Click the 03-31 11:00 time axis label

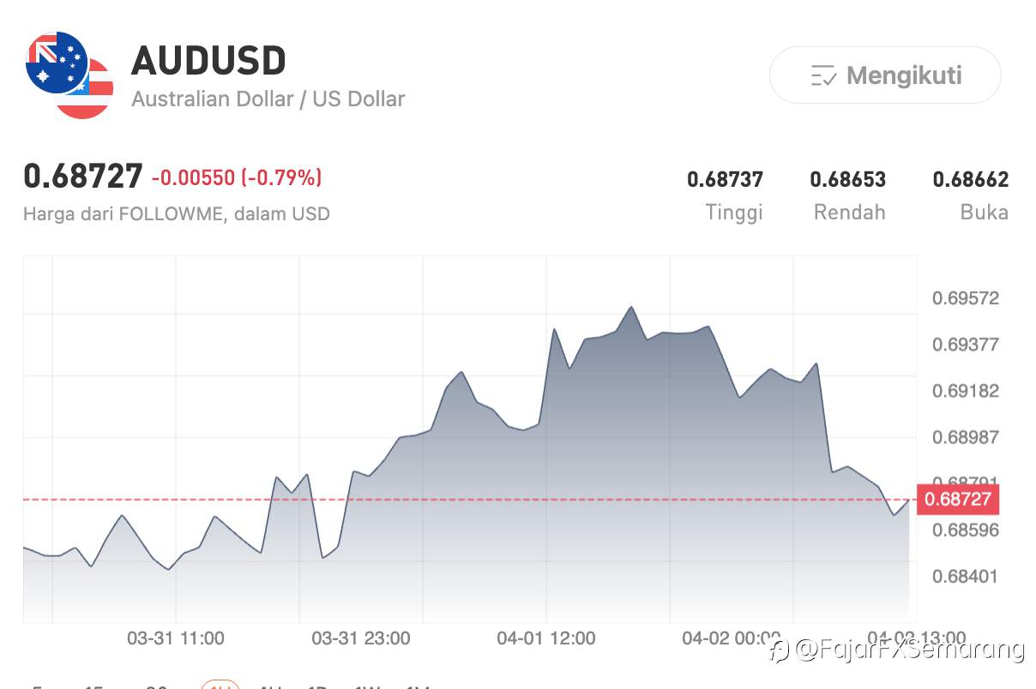pyautogui.click(x=176, y=638)
